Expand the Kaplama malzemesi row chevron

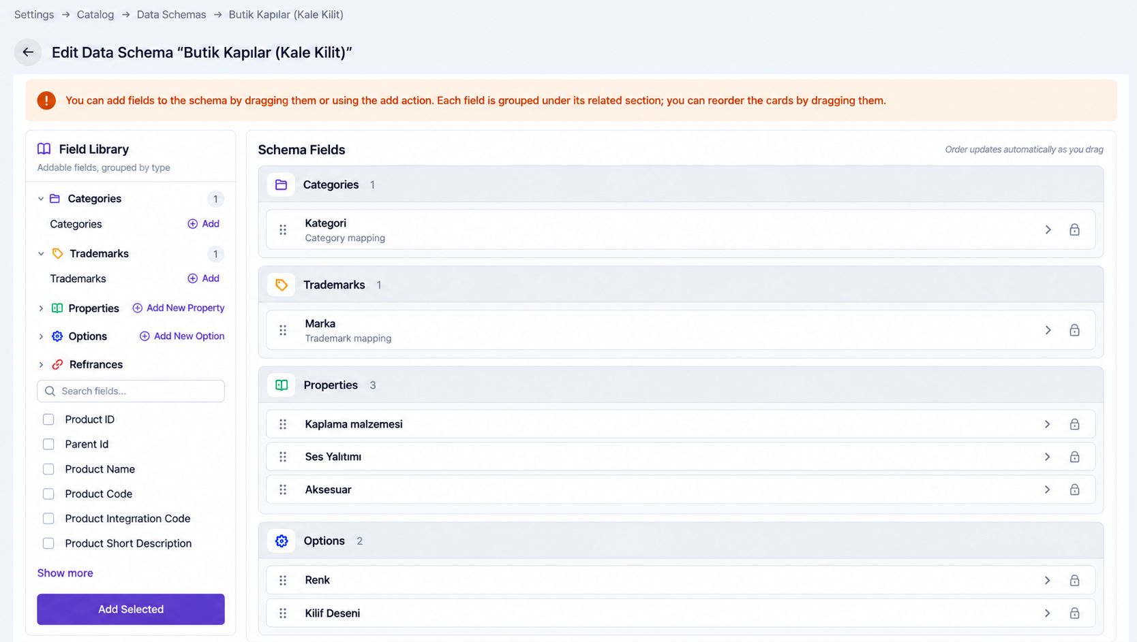(1048, 424)
